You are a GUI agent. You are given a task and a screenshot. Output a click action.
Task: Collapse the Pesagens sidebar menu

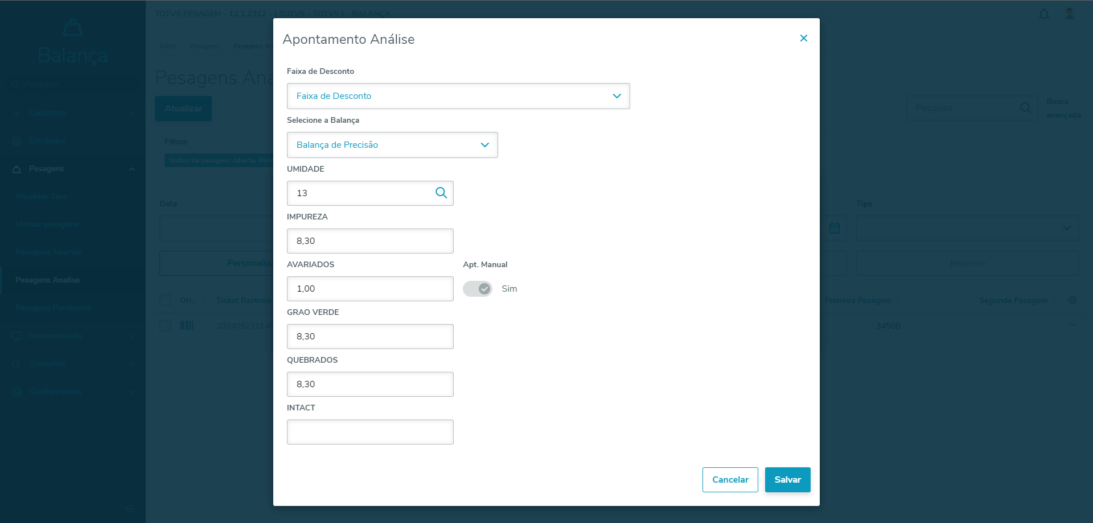pos(132,169)
